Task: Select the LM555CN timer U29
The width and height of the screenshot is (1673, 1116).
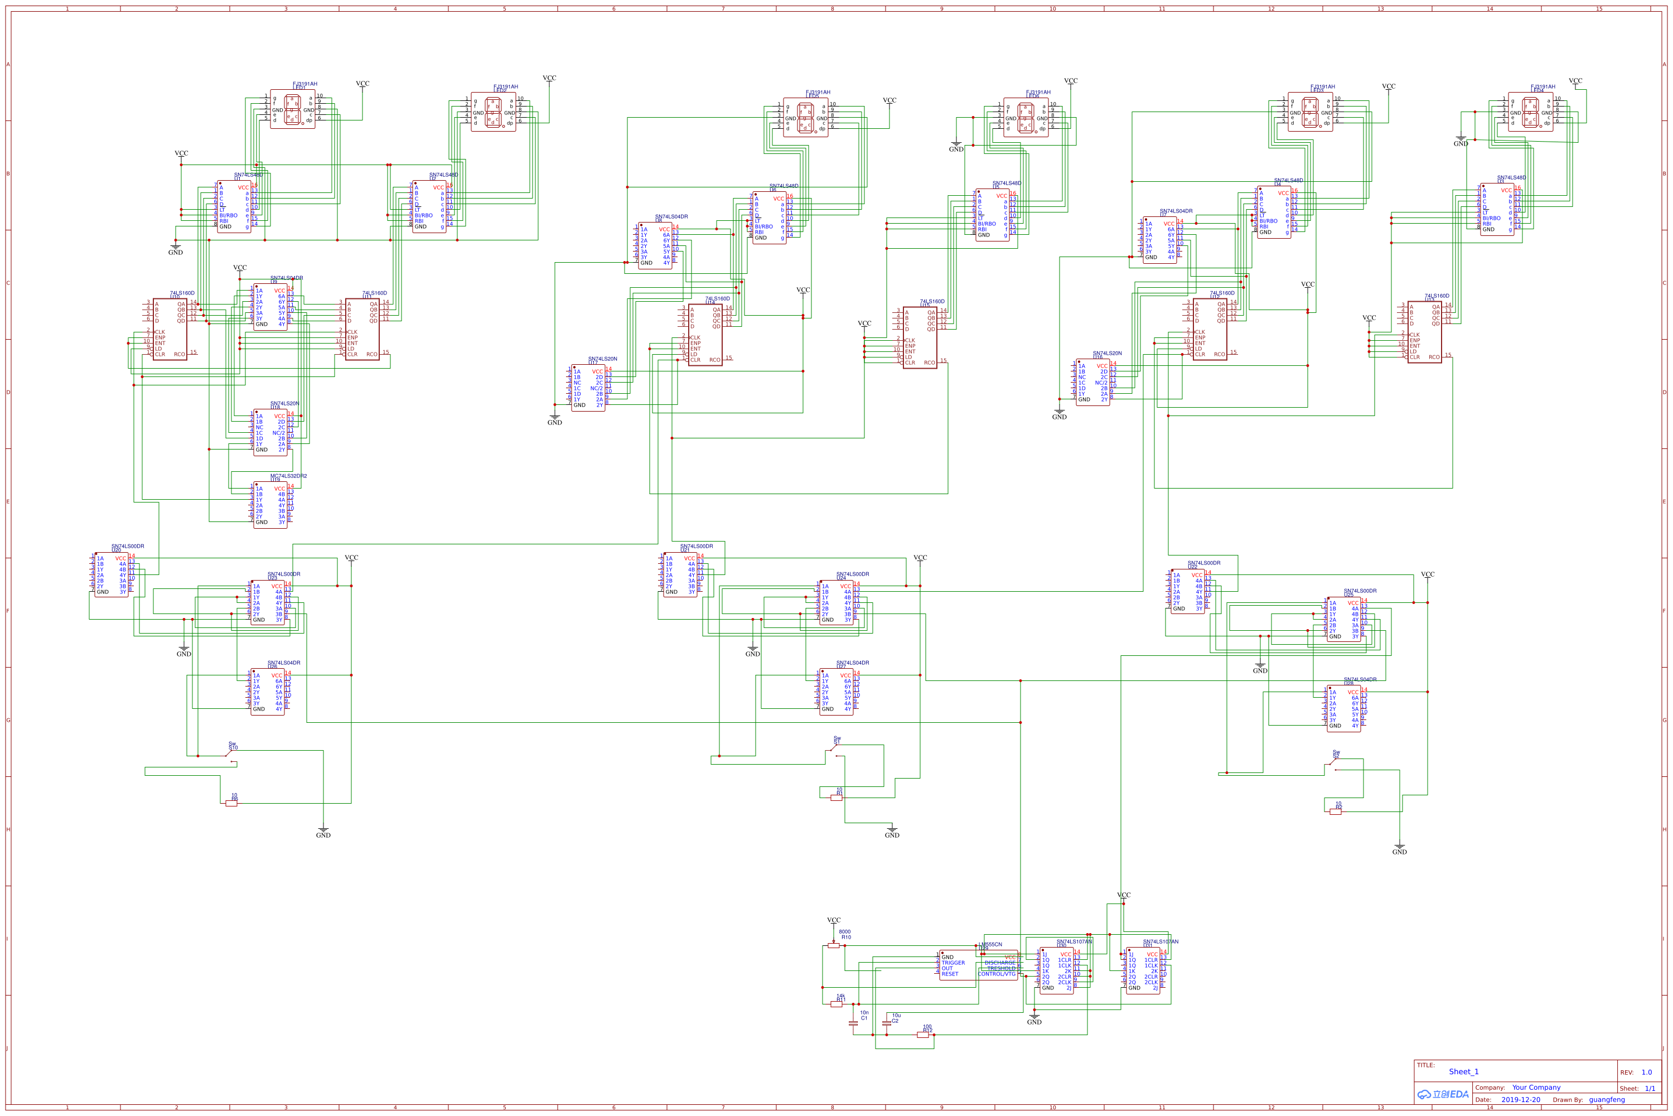Action: point(979,965)
